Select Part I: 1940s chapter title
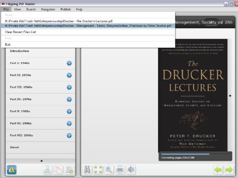The image size is (238, 178). (x=20, y=63)
